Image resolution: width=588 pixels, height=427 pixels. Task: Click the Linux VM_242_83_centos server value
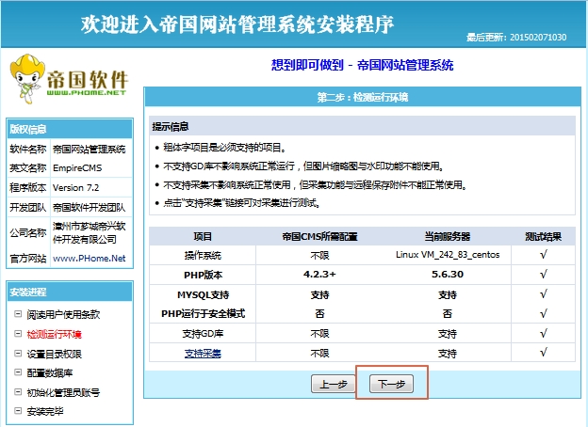(x=447, y=255)
